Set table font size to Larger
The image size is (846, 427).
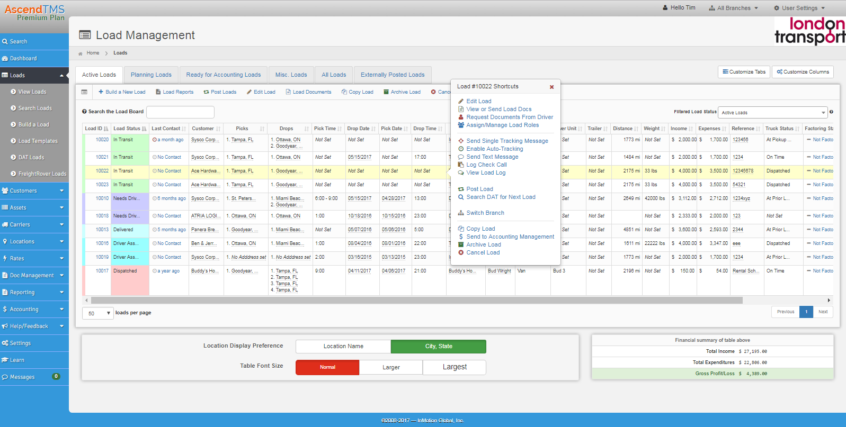391,368
